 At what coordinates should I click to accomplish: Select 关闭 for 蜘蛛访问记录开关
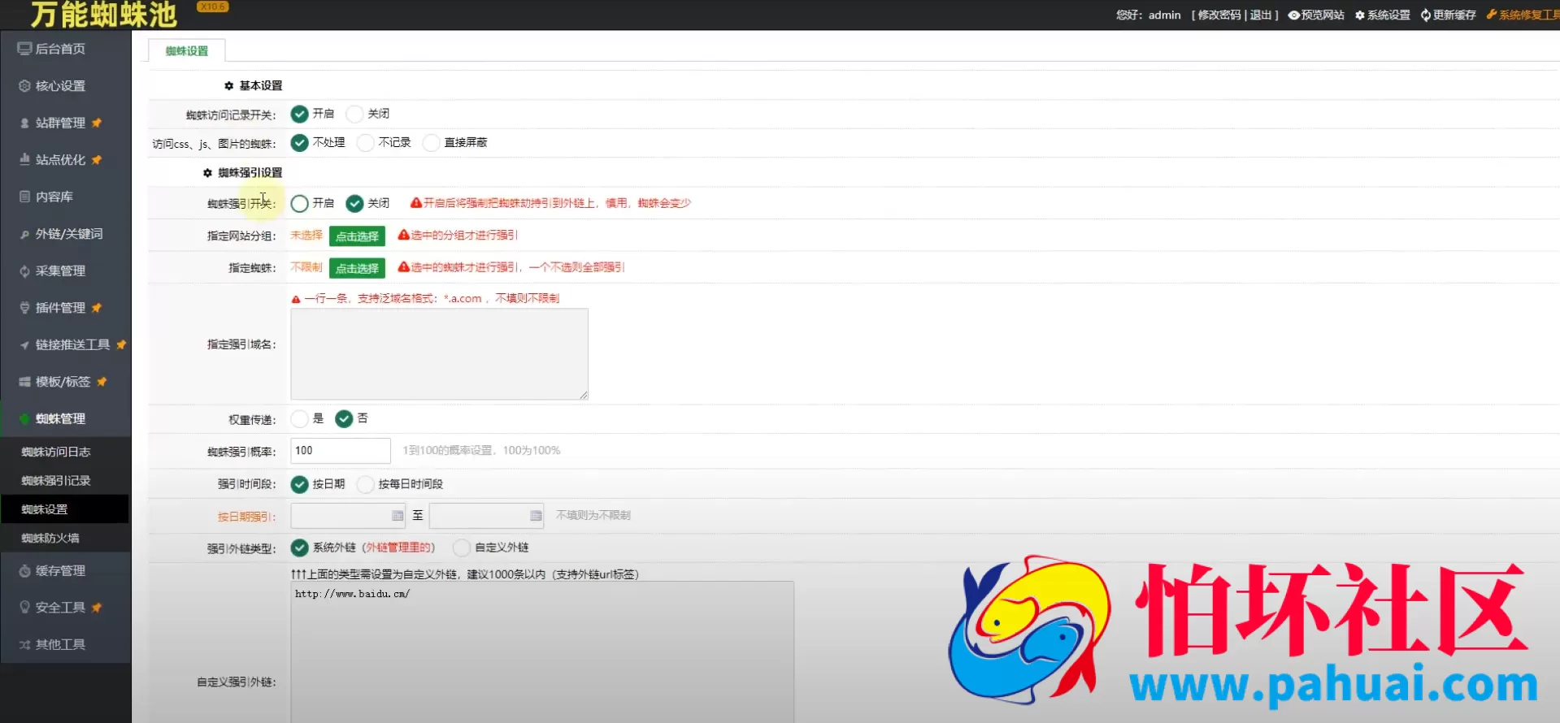(354, 114)
